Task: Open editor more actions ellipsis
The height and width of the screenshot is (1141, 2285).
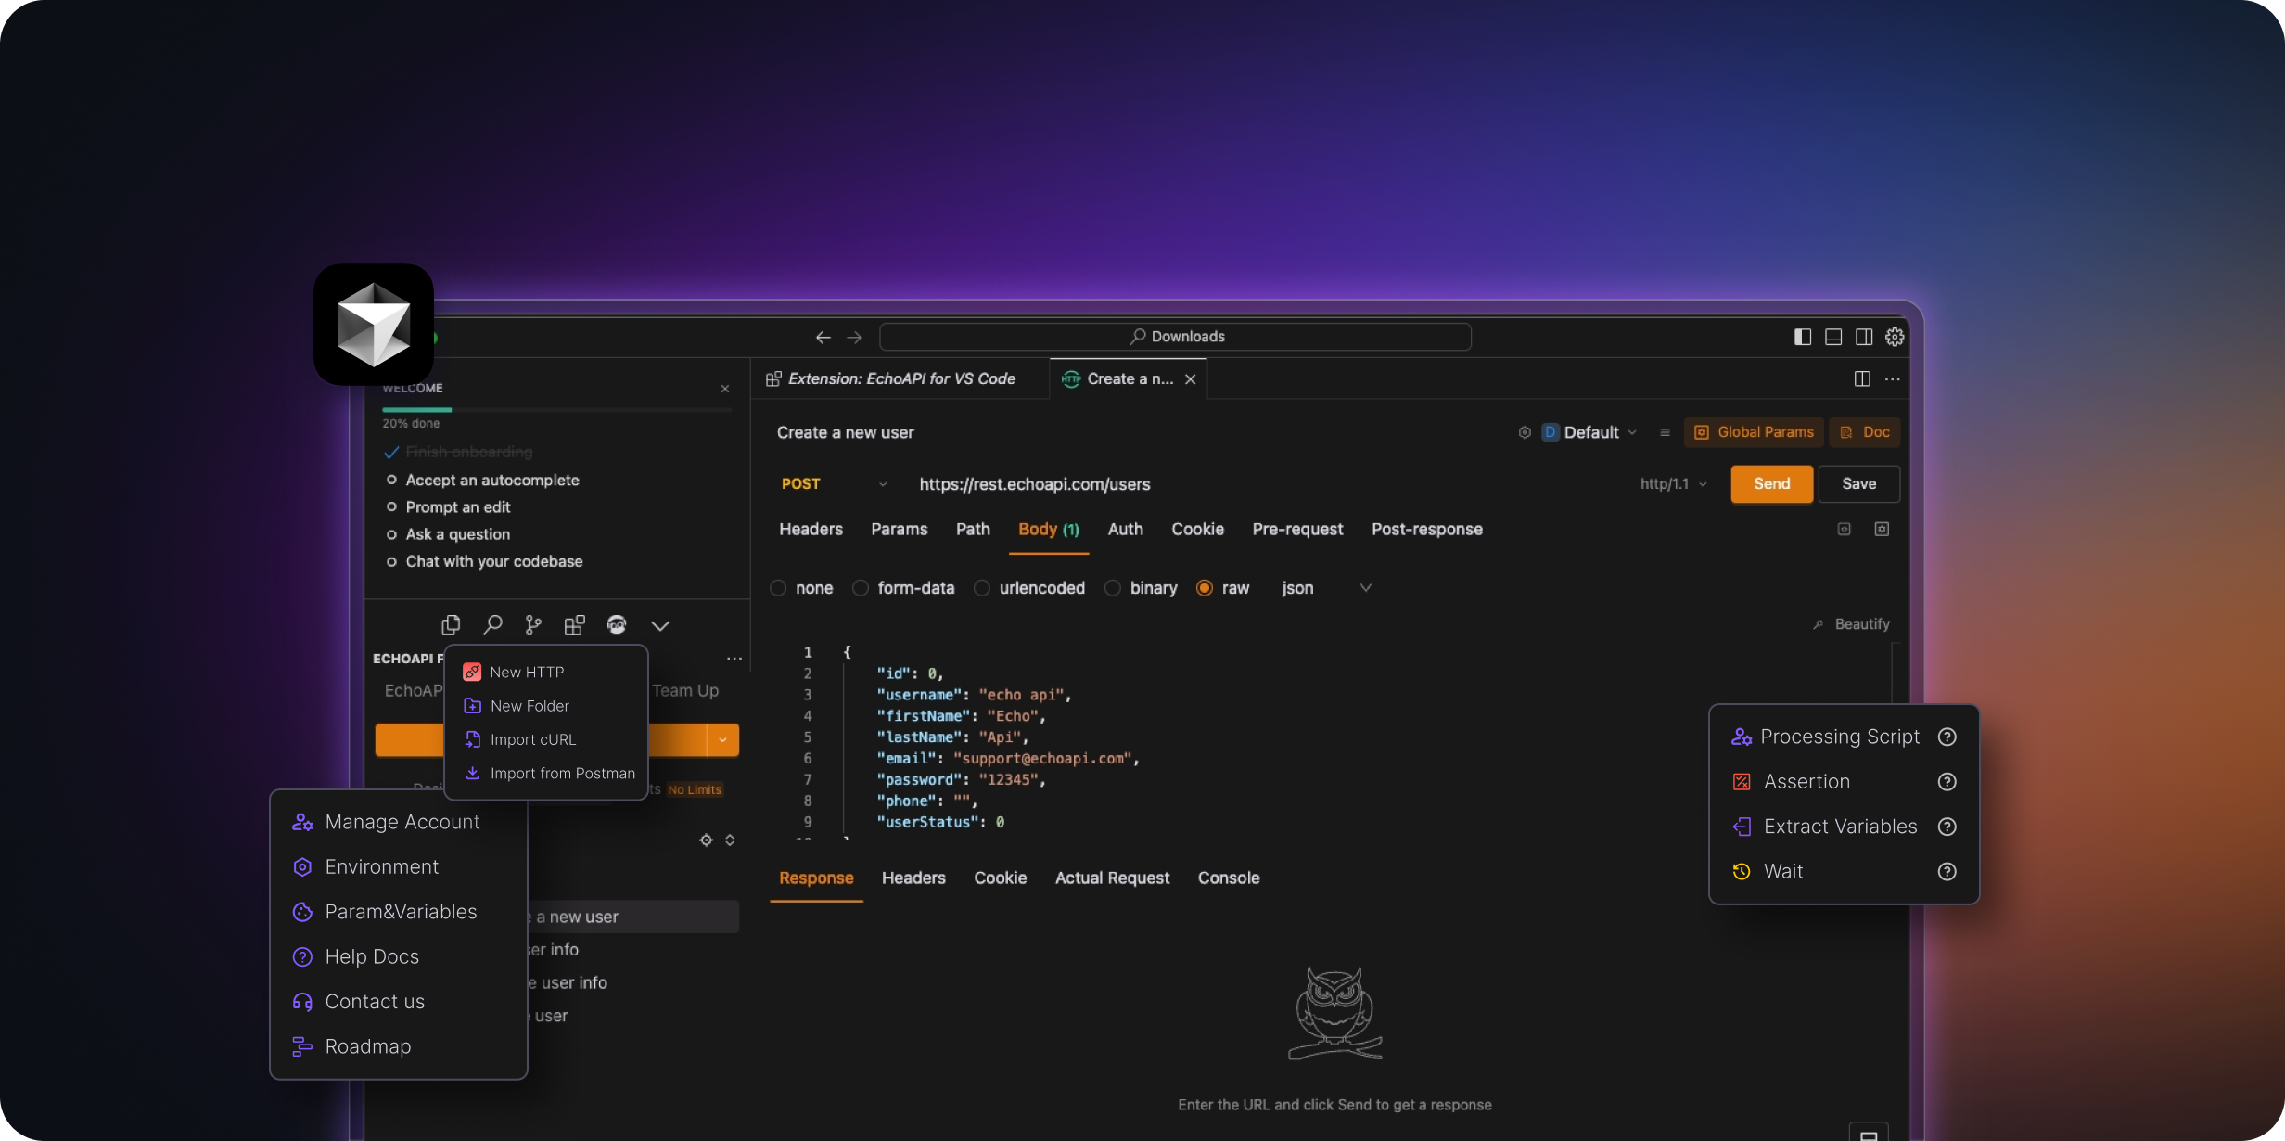Action: [1893, 378]
